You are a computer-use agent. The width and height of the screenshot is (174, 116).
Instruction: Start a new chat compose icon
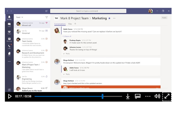point(46,11)
